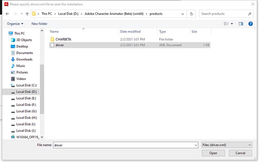Viewport: 259px width, 162px height.
Task: Click the File folder type text
Action: pos(166,39)
